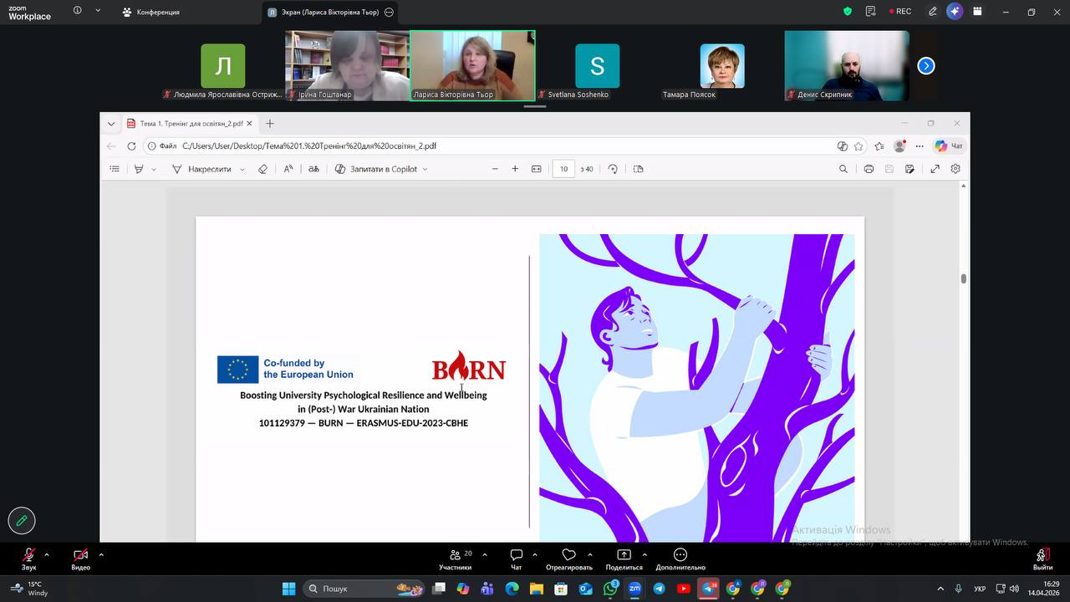1070x602 pixels.
Task: Click the REC recording indicator
Action: (x=899, y=12)
